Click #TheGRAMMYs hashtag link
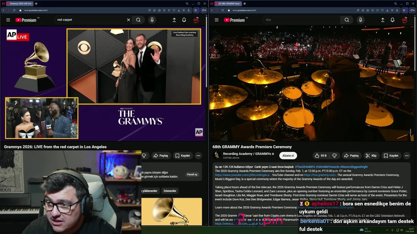The height and width of the screenshot is (234, 417). tap(305, 167)
